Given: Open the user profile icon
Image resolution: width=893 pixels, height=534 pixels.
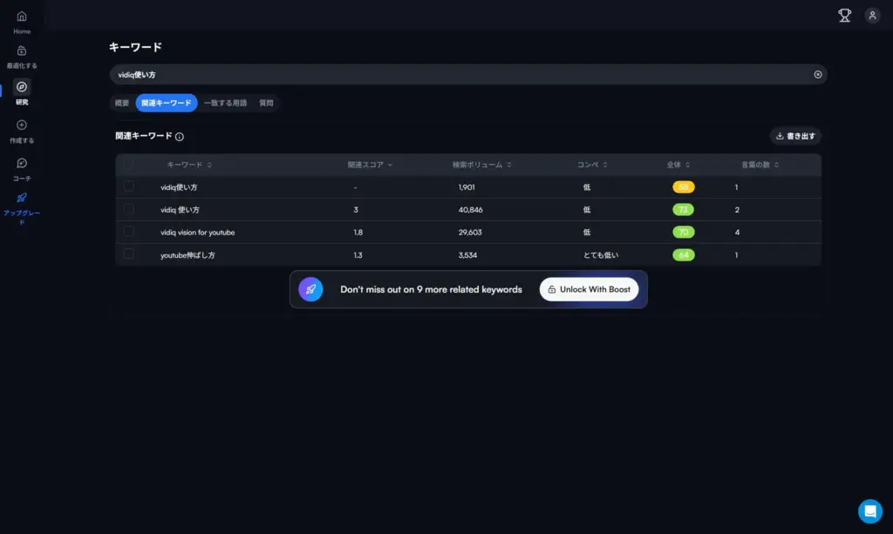Looking at the screenshot, I should (872, 16).
